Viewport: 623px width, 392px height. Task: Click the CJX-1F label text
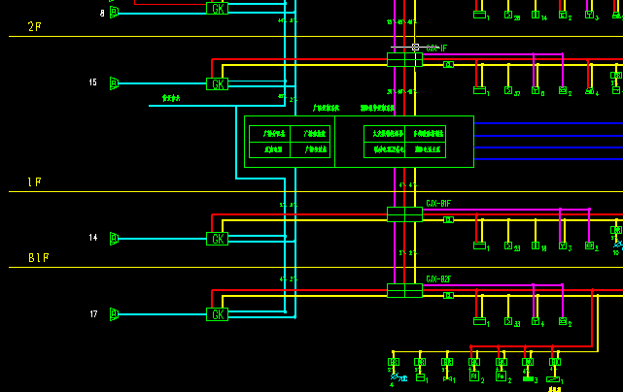[436, 49]
